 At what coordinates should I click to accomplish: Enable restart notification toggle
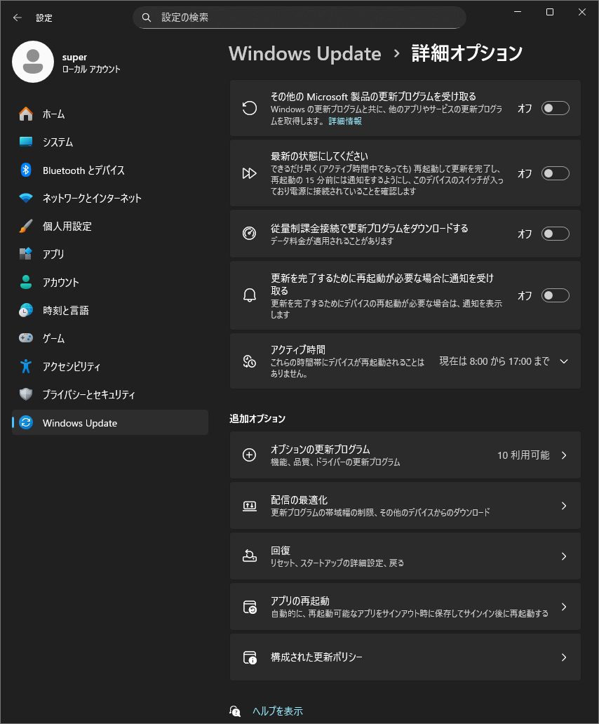pyautogui.click(x=555, y=295)
